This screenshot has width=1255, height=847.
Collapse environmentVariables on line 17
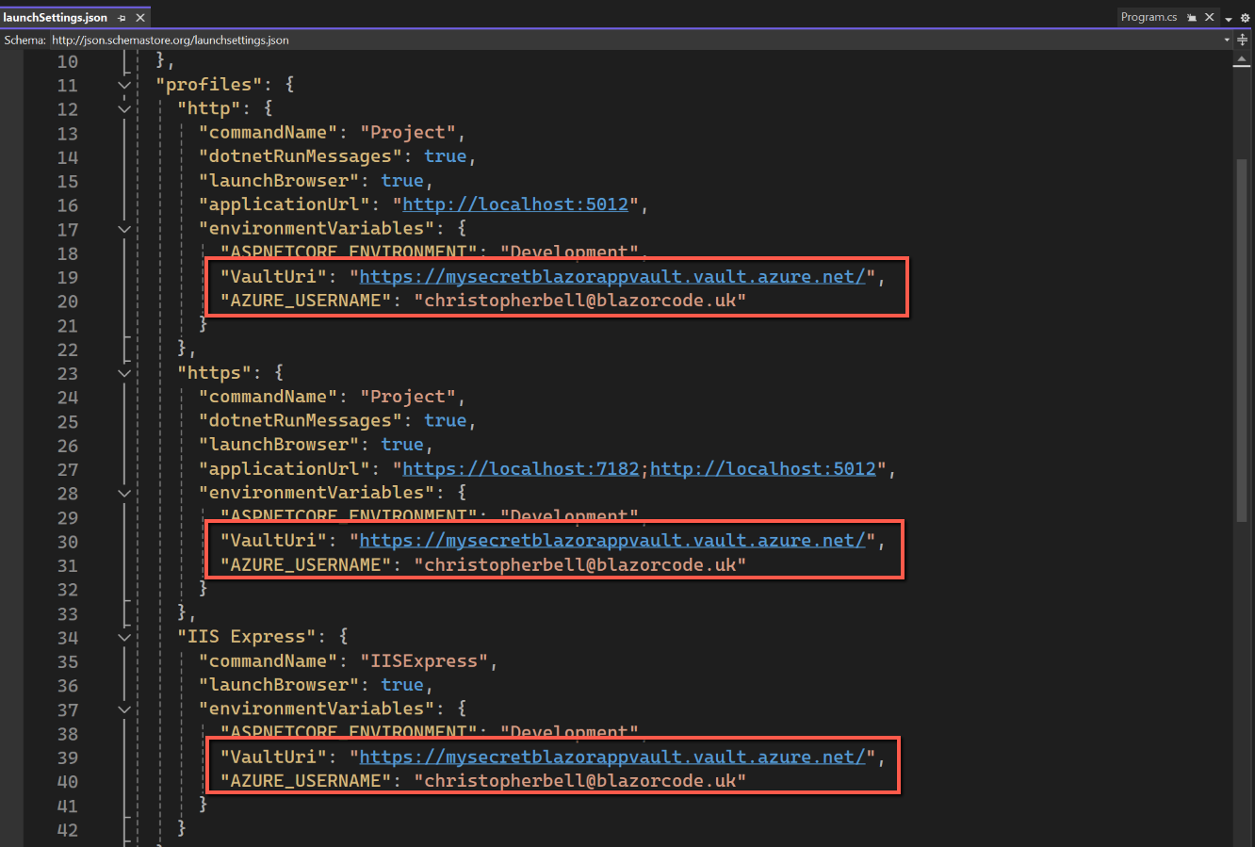tap(124, 229)
